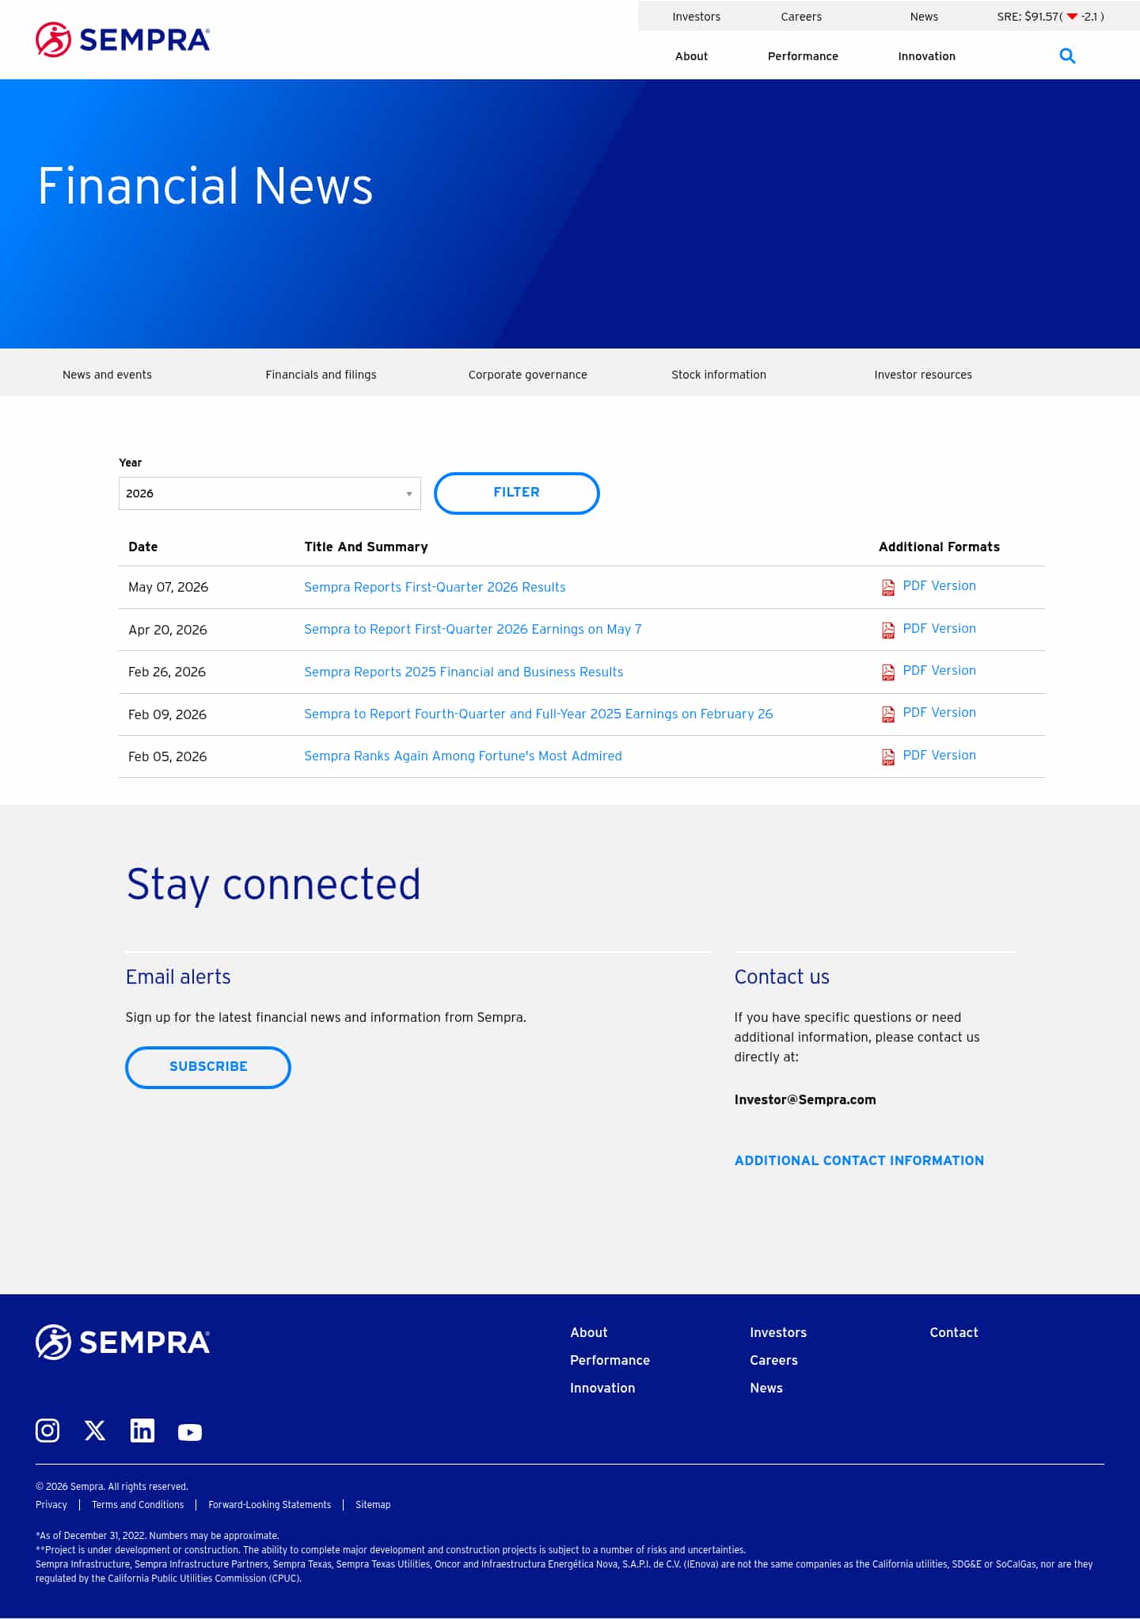
Task: Open PDF Version text for Feb 26 release
Action: tap(940, 671)
